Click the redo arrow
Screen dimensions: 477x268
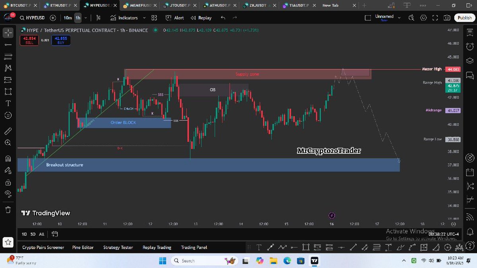[235, 18]
